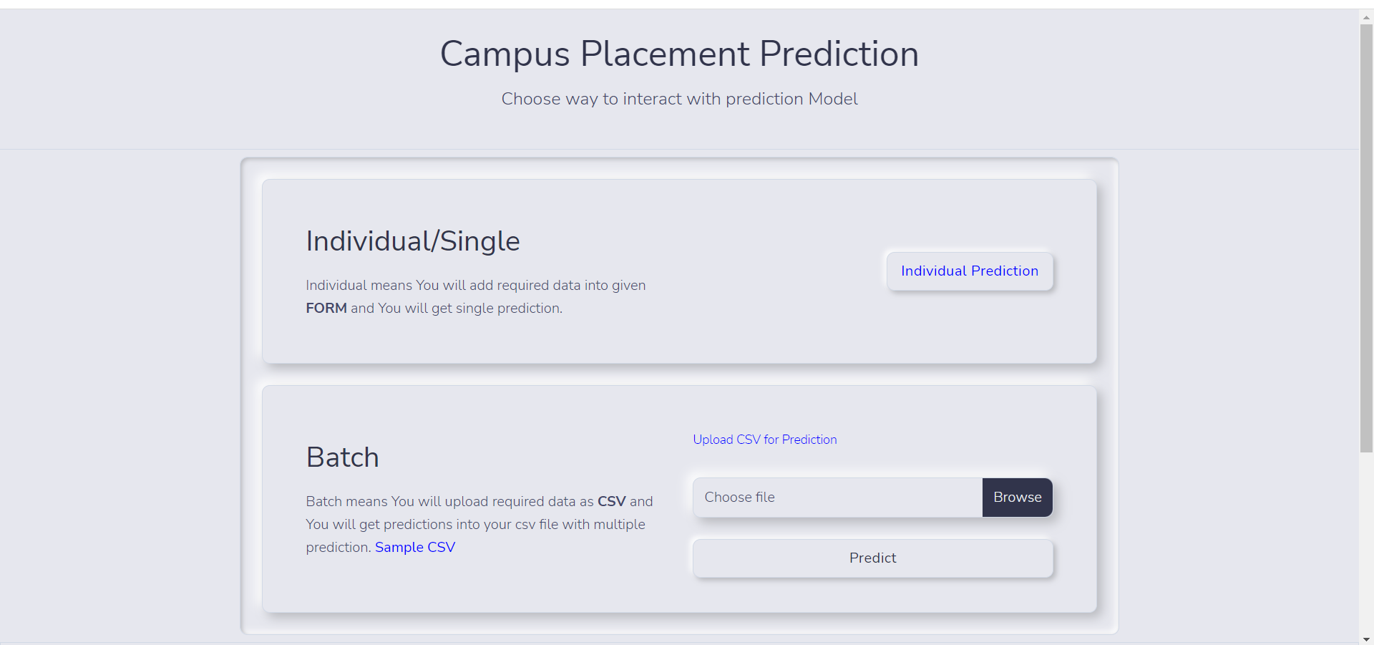Click the Choose file input field
The width and height of the screenshot is (1374, 645).
pos(837,498)
